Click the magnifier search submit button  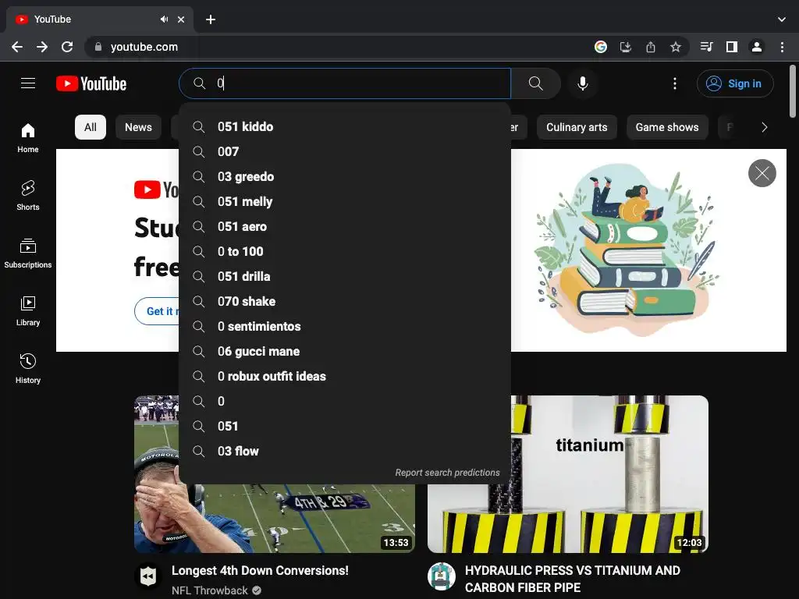point(535,83)
